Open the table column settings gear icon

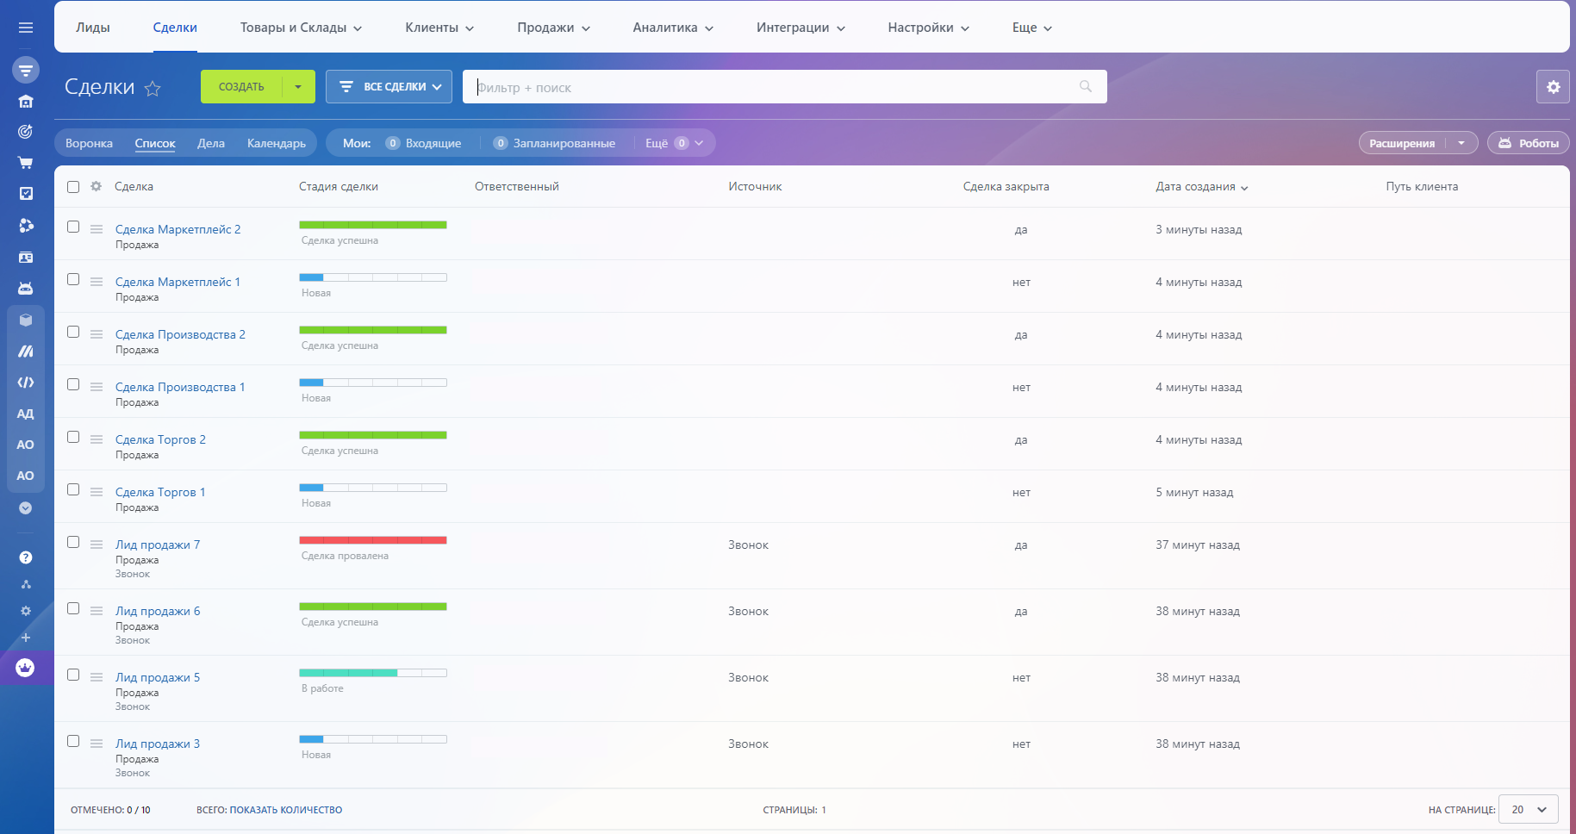click(97, 187)
